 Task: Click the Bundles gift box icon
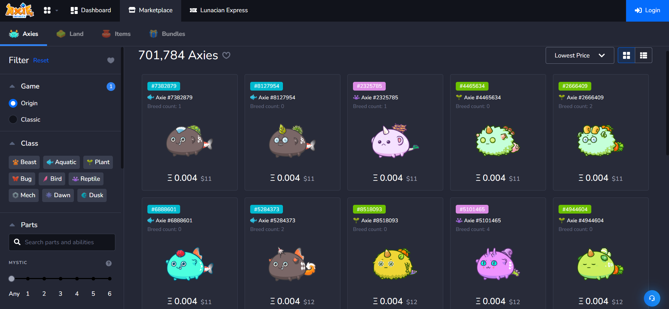click(x=154, y=33)
